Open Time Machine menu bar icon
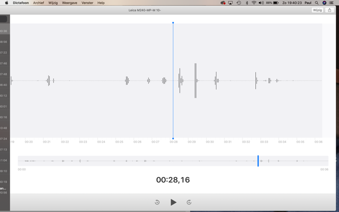The width and height of the screenshot is (339, 212). click(238, 3)
